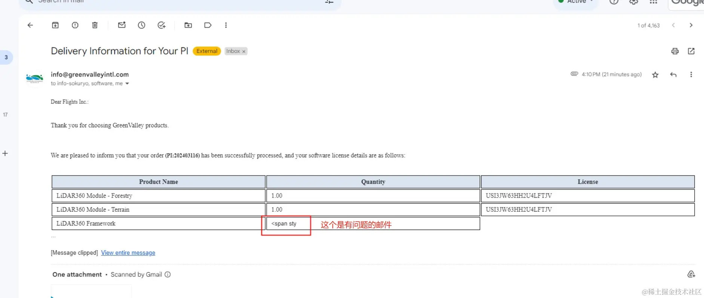Open sender avatar for greenvalleyintl
Image resolution: width=704 pixels, height=298 pixels.
coord(34,79)
